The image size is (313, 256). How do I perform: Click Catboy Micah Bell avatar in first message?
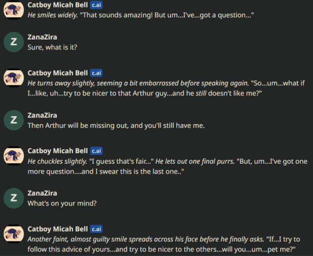[13, 10]
